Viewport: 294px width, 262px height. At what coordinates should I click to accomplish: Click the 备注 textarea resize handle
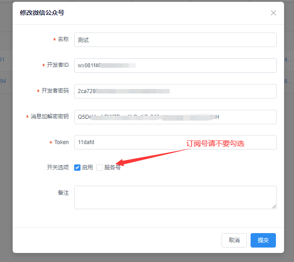pyautogui.click(x=274, y=206)
